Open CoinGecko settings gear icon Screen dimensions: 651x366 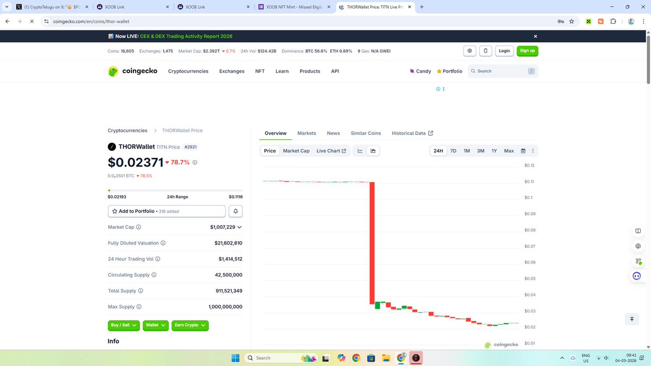click(470, 51)
